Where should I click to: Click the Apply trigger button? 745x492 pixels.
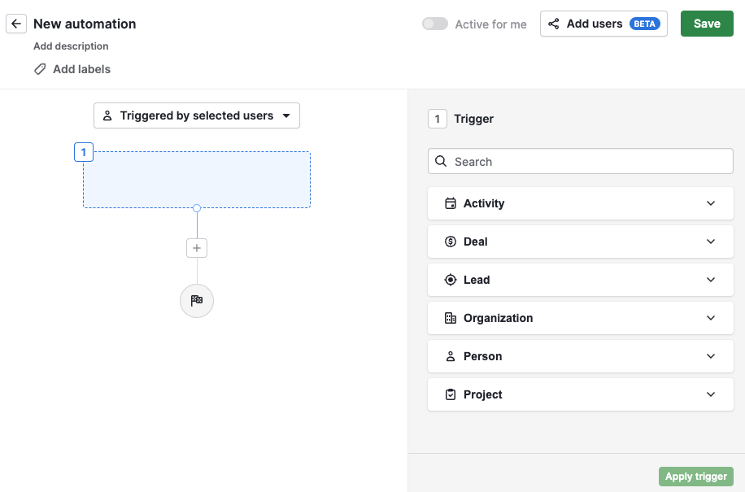click(x=695, y=477)
